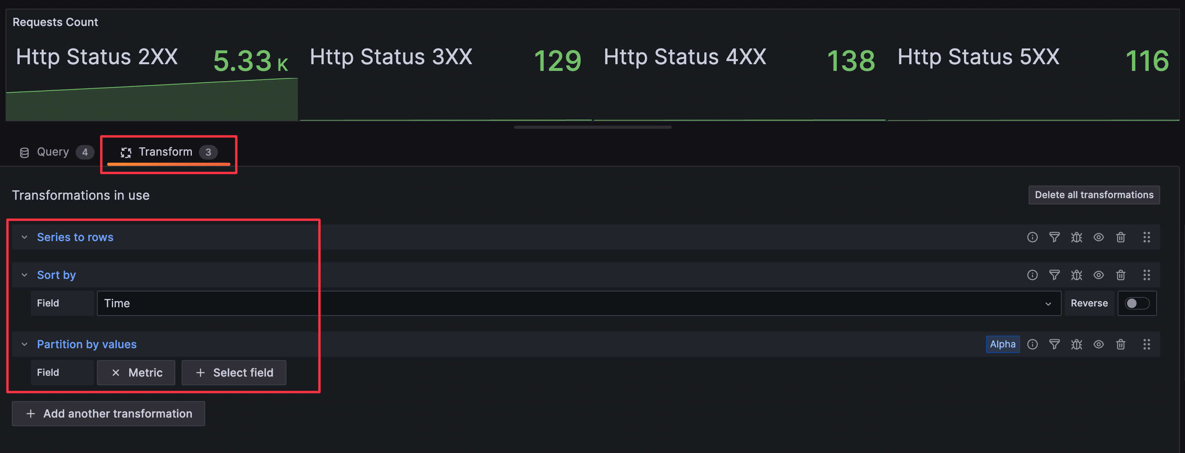Toggle the Reverse sort switch
This screenshot has height=453, width=1185.
click(x=1137, y=304)
